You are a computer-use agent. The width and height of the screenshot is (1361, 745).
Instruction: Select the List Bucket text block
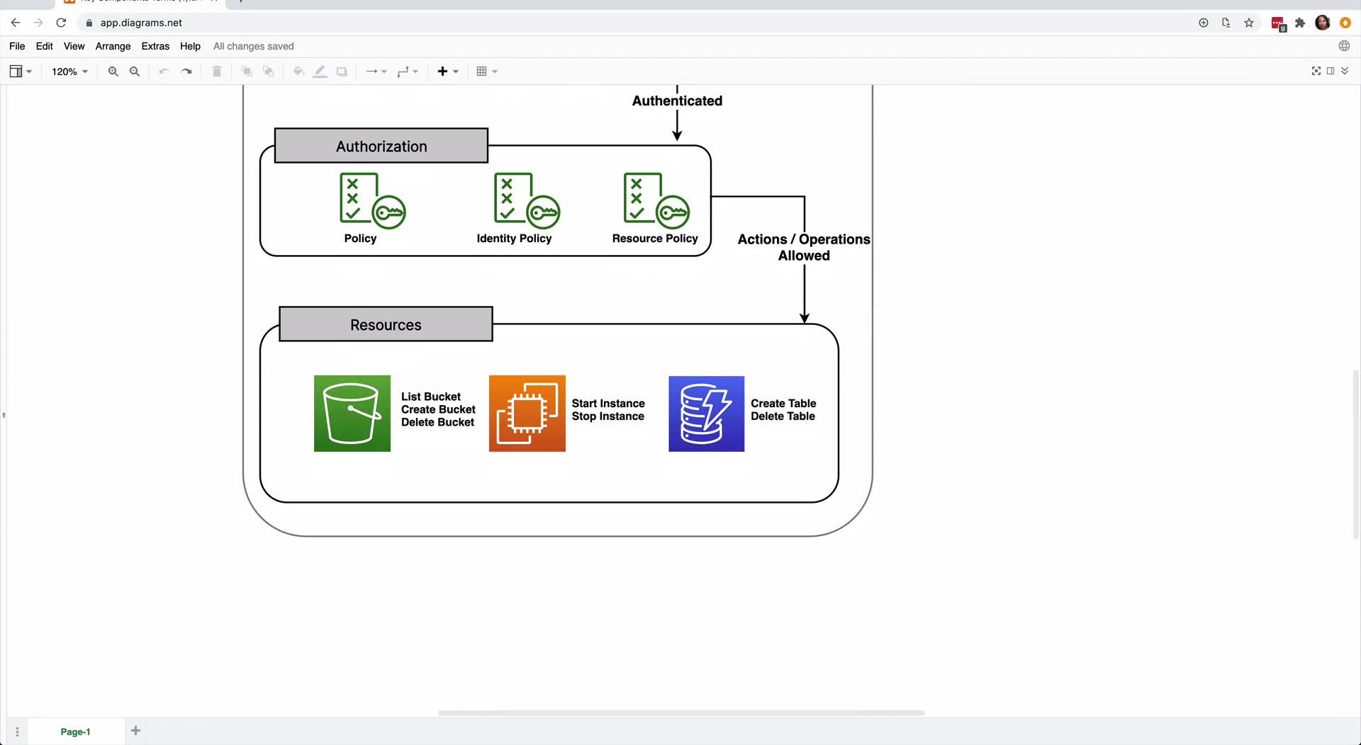[x=438, y=409]
